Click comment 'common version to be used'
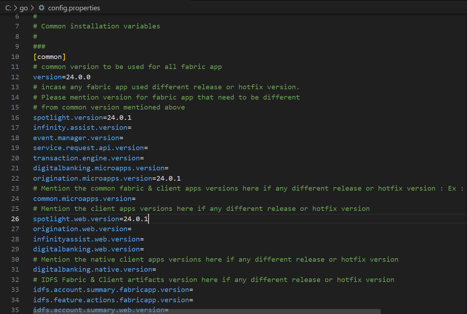The width and height of the screenshot is (467, 314). click(x=128, y=66)
